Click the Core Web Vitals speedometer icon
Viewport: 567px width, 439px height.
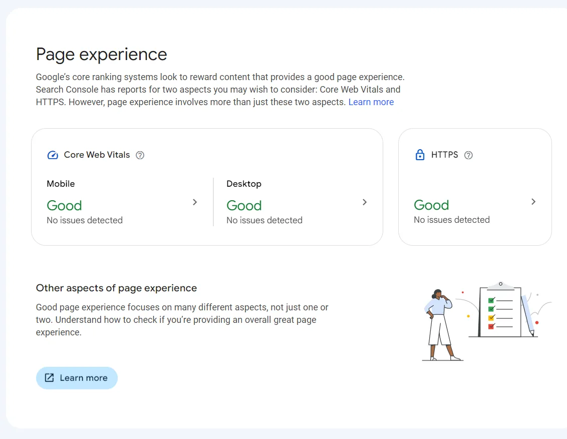53,155
